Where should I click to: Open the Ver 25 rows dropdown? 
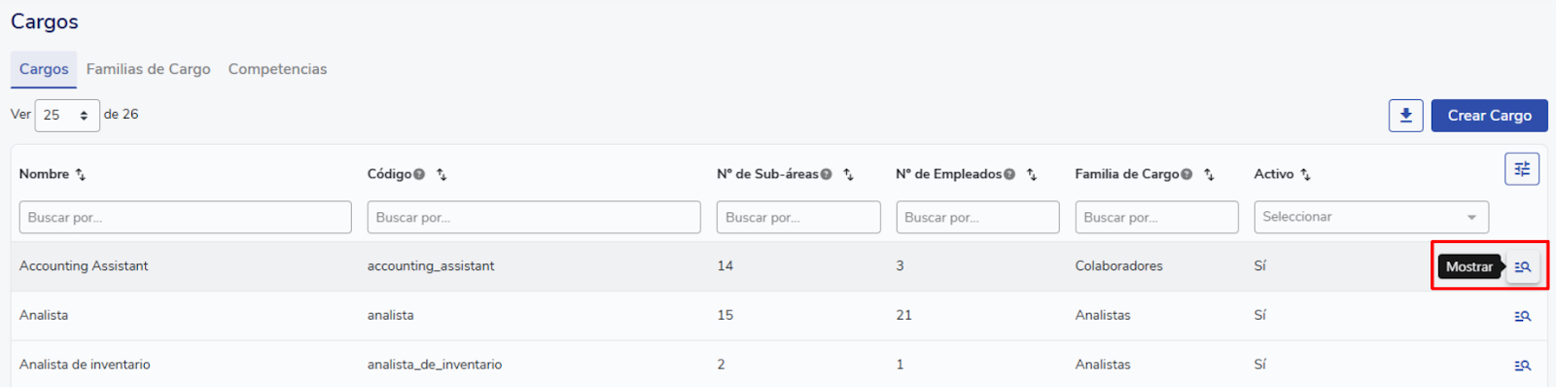(x=67, y=116)
